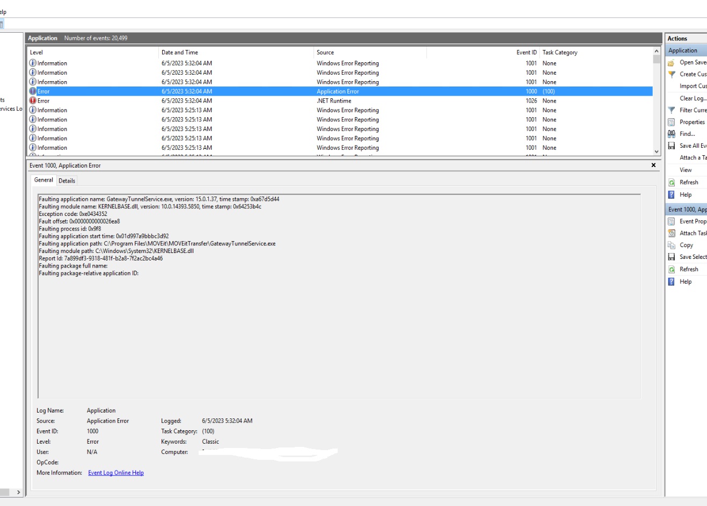Click the Exception code 0xe0434352 line
The image size is (707, 506).
(73, 214)
